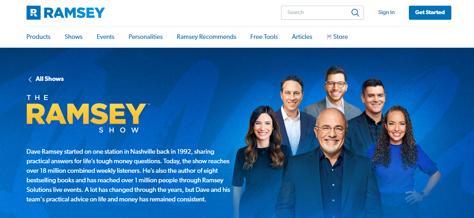Open the Articles section
The image size is (474, 218).
[x=302, y=37]
